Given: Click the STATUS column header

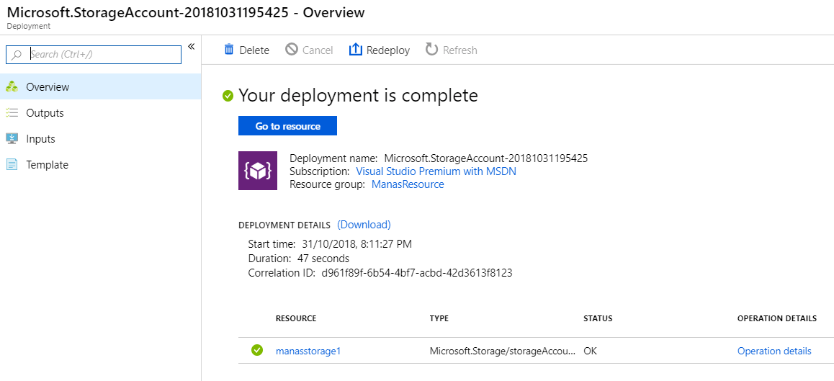Looking at the screenshot, I should (x=598, y=319).
